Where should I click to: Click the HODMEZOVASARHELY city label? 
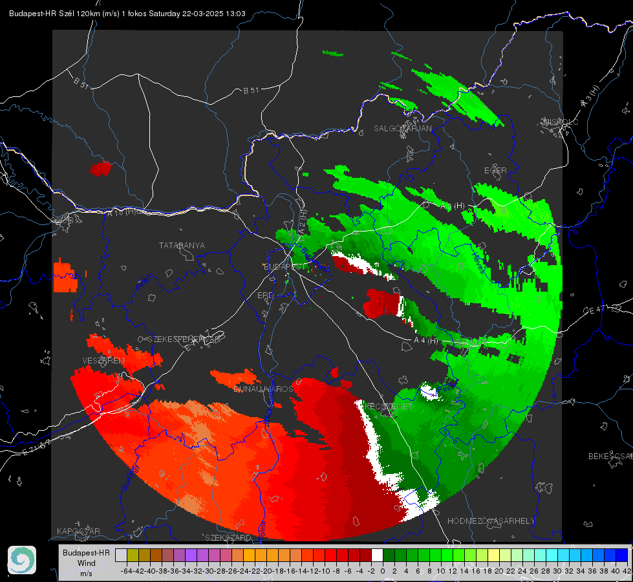coord(491,521)
